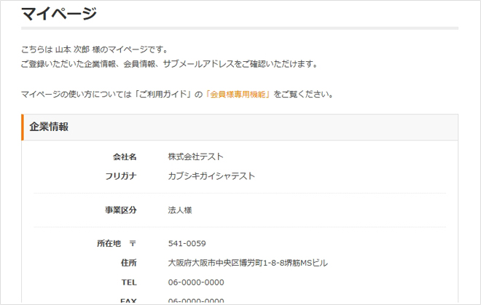Screen dimensions: 481x305
Task: Select the 所在地 〒 label
Action: pos(117,244)
